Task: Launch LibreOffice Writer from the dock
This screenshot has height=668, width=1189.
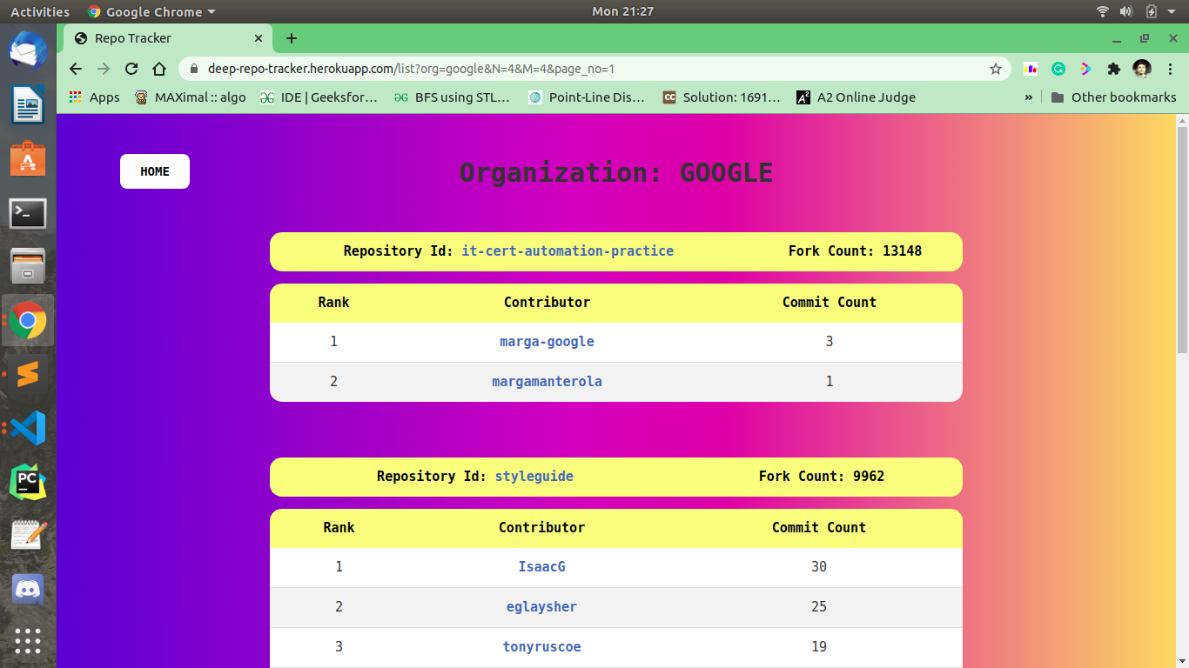Action: click(x=28, y=105)
